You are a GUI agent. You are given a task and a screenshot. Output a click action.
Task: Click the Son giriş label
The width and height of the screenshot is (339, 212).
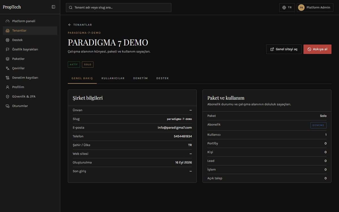79,171
